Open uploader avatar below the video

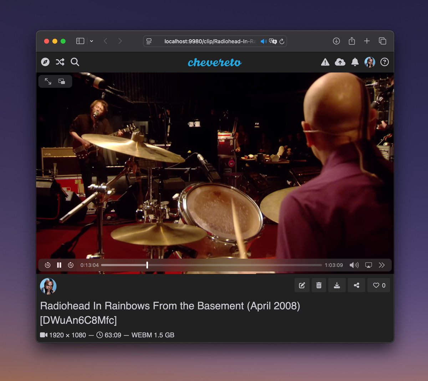tap(48, 286)
